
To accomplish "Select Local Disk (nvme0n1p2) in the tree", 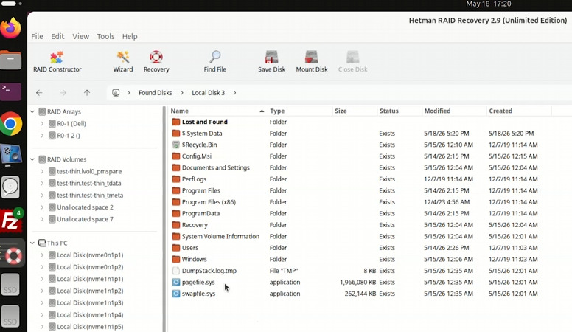I will point(90,267).
